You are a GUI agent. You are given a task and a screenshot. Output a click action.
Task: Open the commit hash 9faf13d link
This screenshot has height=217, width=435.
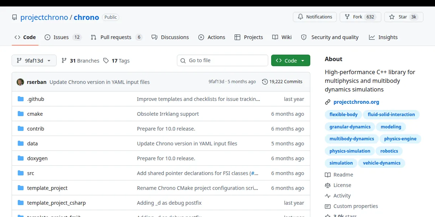point(216,82)
